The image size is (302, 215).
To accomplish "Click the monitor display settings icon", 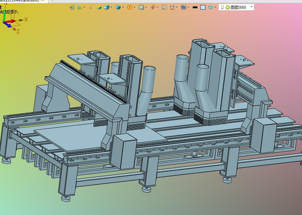I will click(x=184, y=7).
